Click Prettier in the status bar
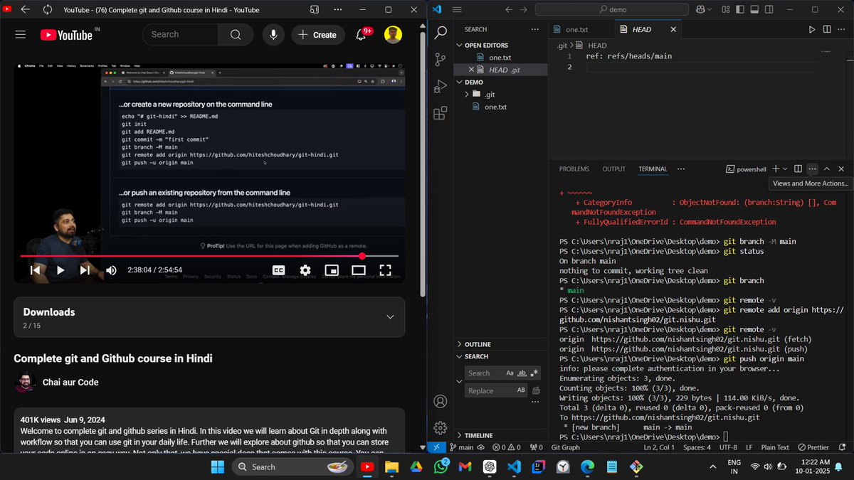The height and width of the screenshot is (480, 854). click(813, 447)
